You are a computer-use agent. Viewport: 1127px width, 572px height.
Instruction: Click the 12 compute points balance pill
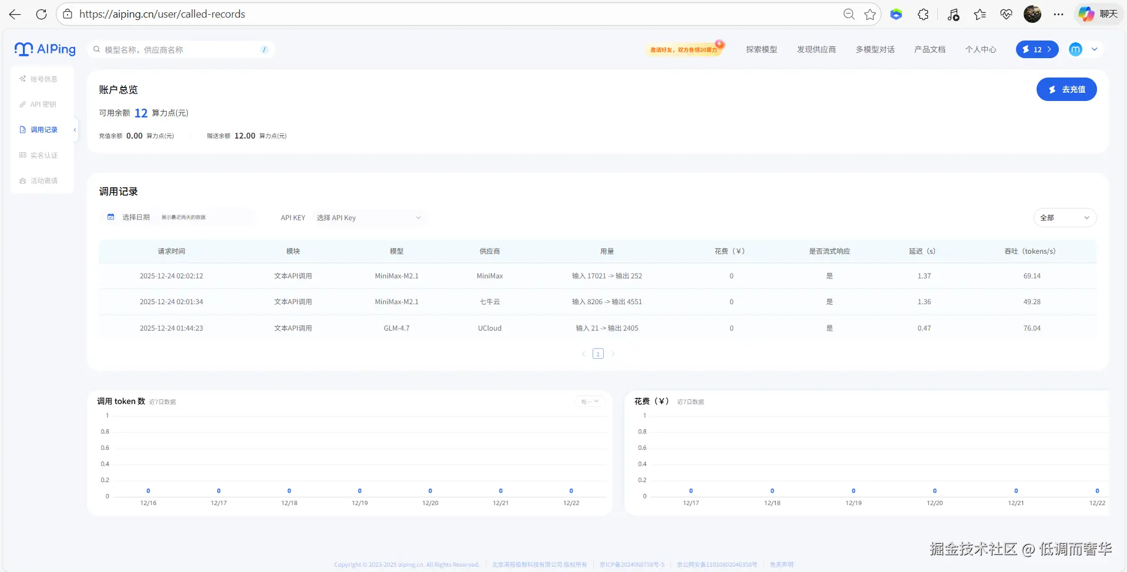point(1037,49)
